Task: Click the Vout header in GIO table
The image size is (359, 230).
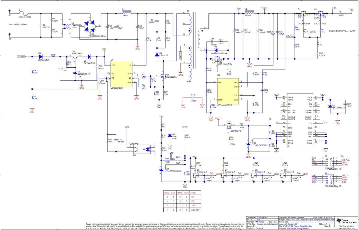Action: pos(195,193)
